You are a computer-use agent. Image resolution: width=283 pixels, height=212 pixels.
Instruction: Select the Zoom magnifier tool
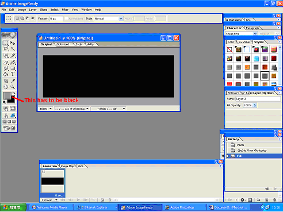(x=13, y=87)
